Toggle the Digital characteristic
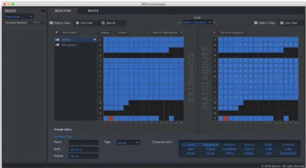Screen dimensions: 306x168 (x=210, y=149)
